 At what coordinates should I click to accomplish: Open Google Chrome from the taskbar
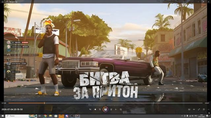45,116
